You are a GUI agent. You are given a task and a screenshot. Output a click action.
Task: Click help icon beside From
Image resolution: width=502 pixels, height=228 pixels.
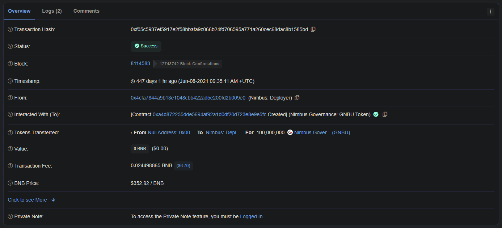(10, 98)
